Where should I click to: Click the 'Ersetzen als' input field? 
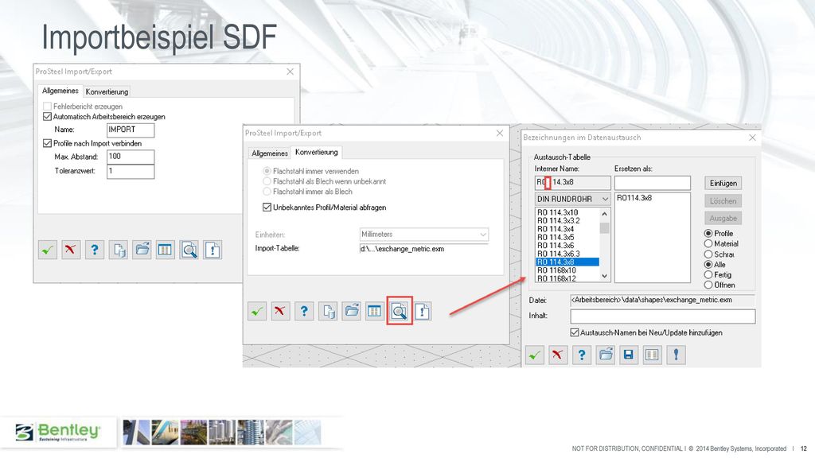[x=653, y=183]
